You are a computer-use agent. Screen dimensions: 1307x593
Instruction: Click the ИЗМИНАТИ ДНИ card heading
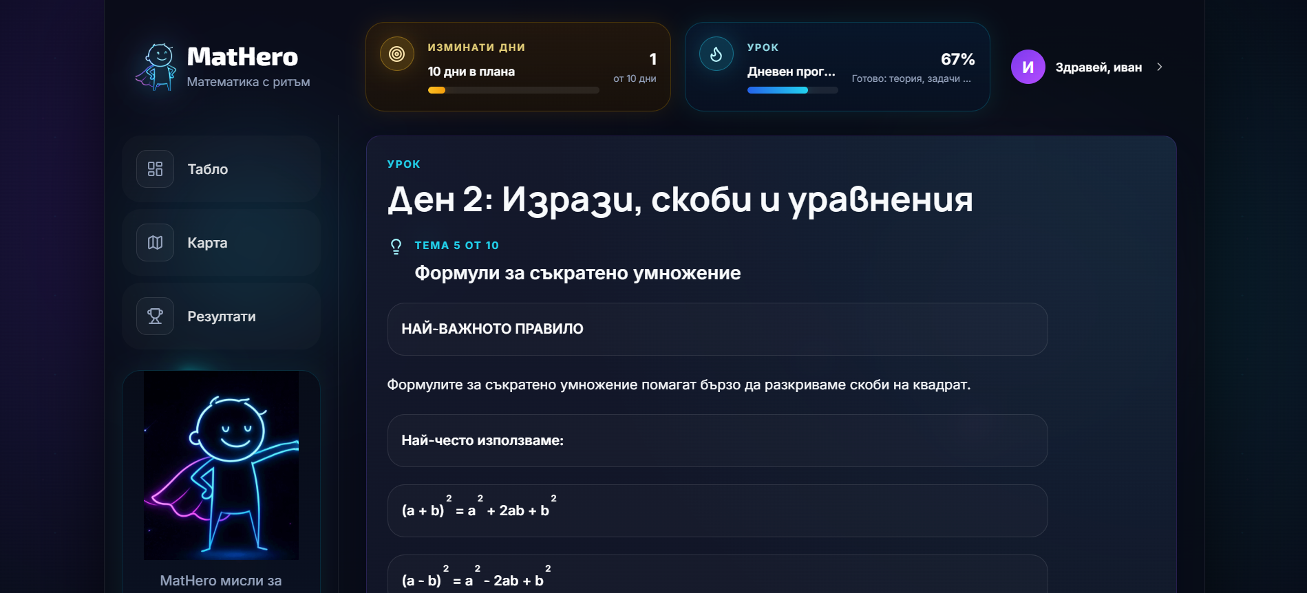(x=476, y=47)
